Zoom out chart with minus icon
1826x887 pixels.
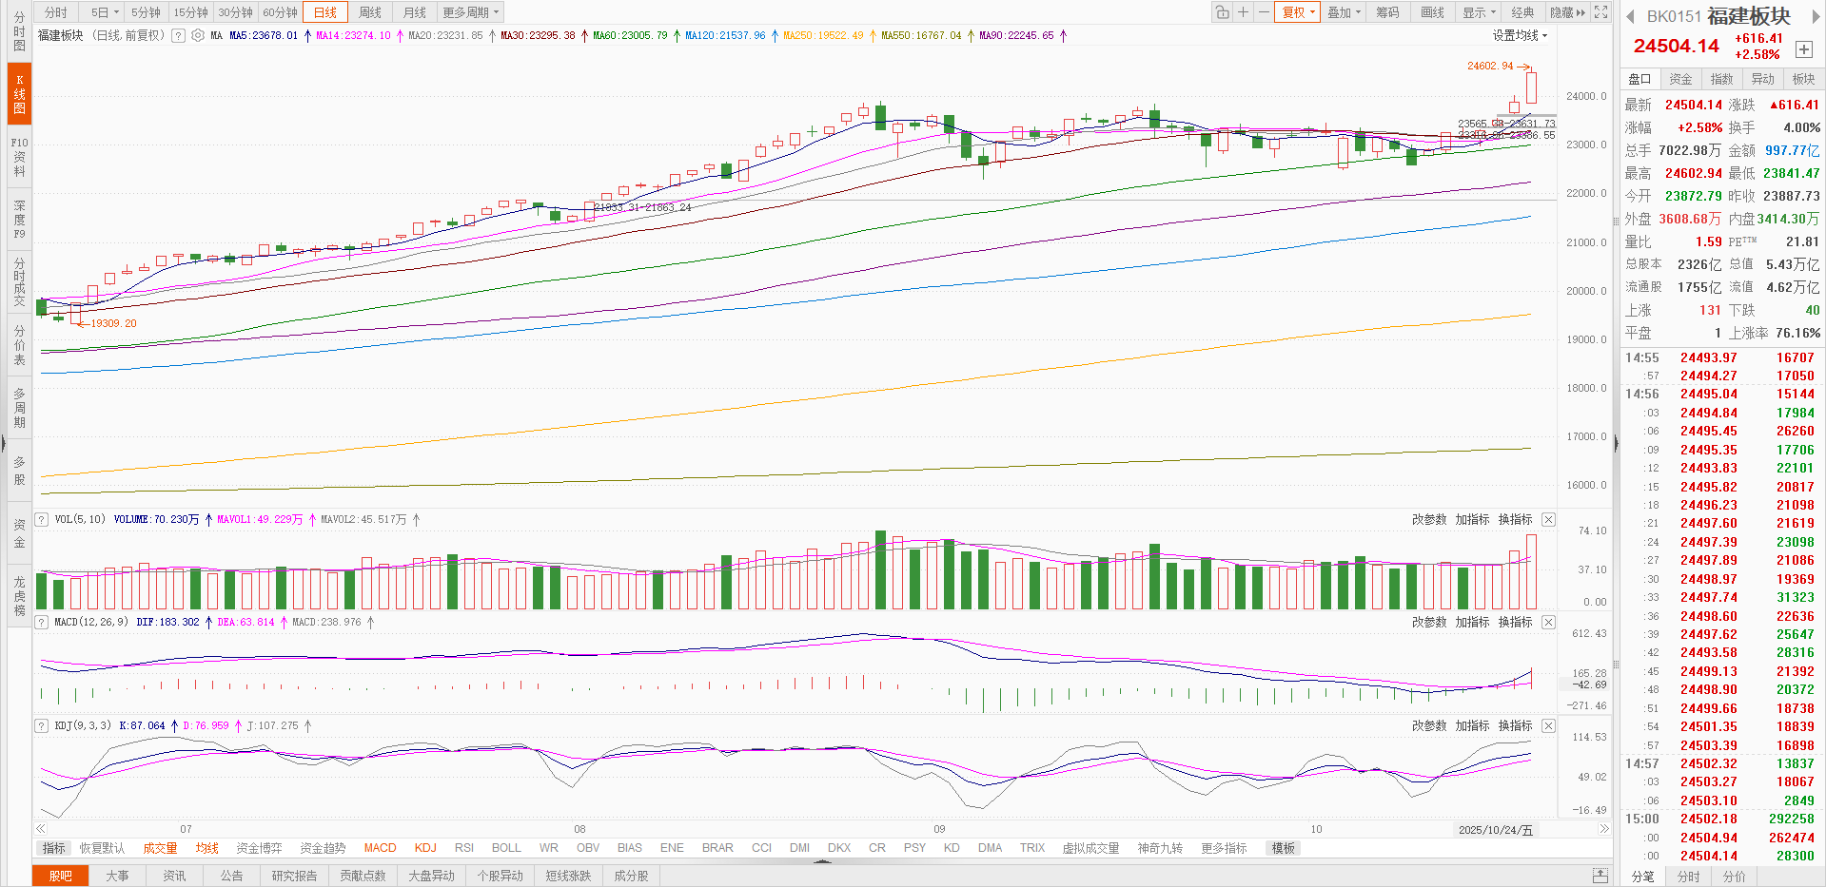[x=1264, y=12]
